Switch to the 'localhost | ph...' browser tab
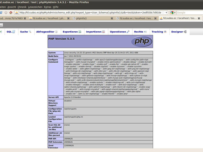This screenshot has height=152, width=203. [49, 18]
